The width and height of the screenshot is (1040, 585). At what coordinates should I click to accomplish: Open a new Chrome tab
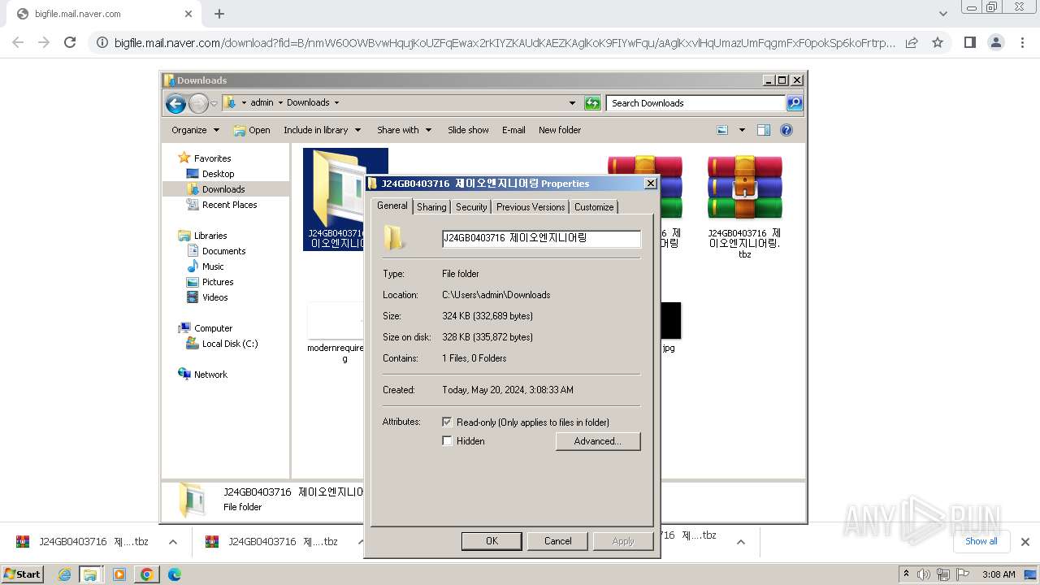pyautogui.click(x=219, y=14)
